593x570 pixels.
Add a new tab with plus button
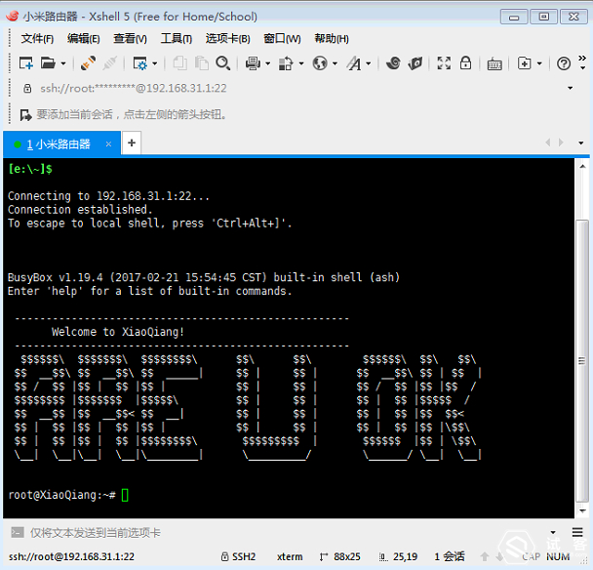point(132,143)
